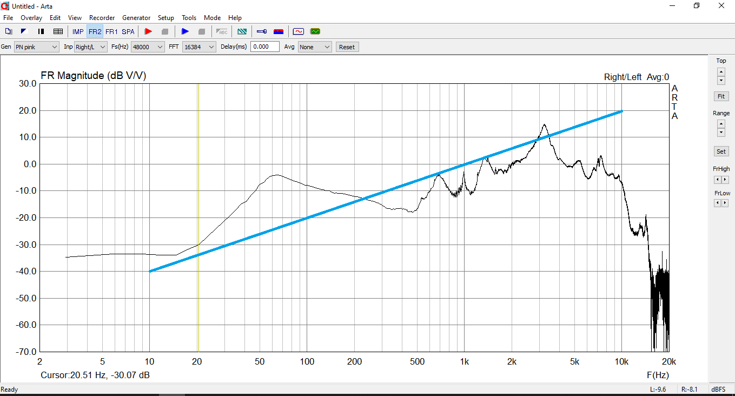Click FrHigh left arrow
Image resolution: width=735 pixels, height=396 pixels.
coord(718,180)
